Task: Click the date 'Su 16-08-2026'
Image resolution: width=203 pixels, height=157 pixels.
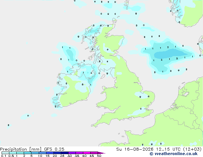Action: point(135,149)
